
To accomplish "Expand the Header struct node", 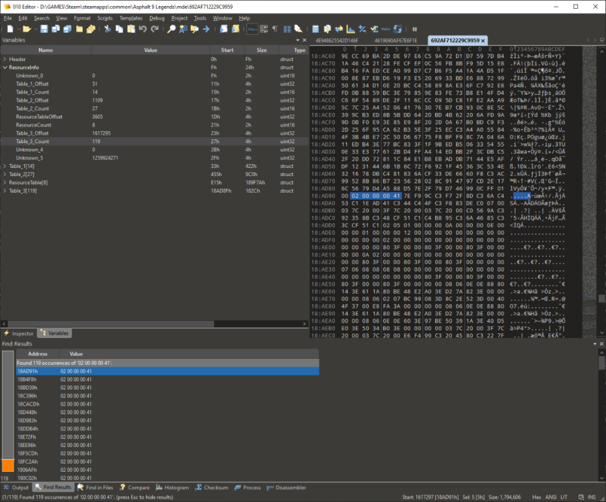I will [x=5, y=60].
